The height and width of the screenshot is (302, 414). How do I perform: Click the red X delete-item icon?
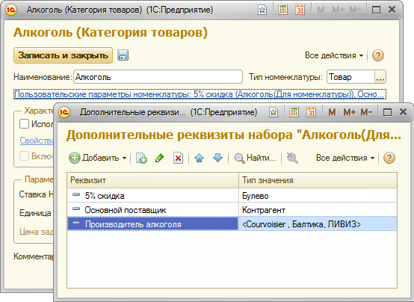[178, 158]
